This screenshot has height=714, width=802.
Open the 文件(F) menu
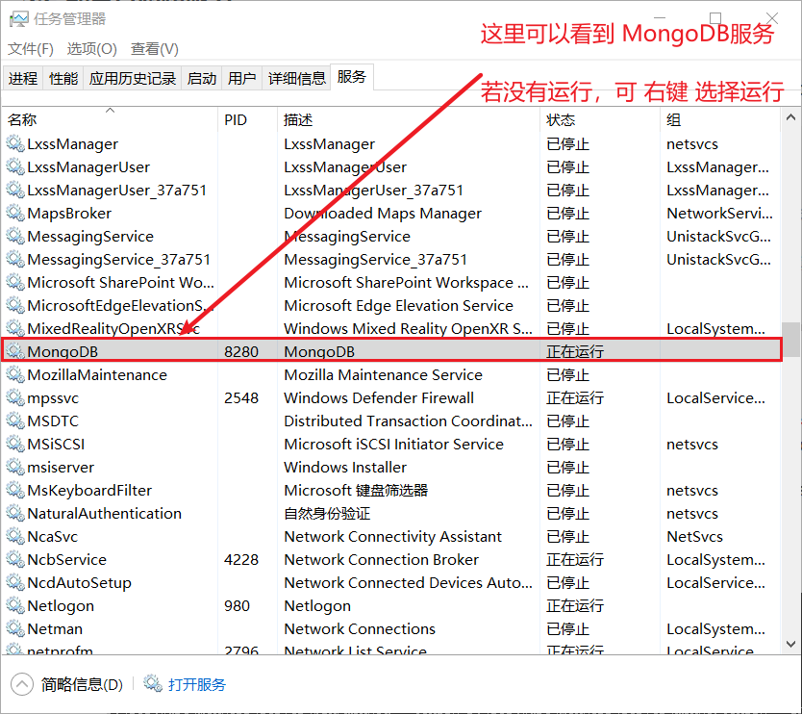(31, 49)
